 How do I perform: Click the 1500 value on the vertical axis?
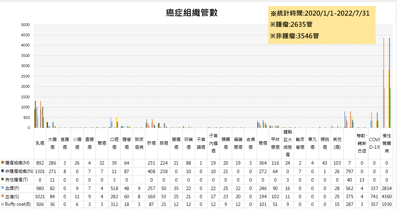pos(25,97)
